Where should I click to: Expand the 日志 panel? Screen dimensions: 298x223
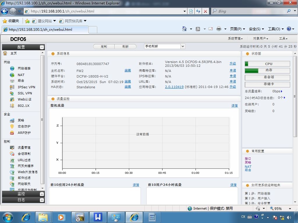coord(42,200)
